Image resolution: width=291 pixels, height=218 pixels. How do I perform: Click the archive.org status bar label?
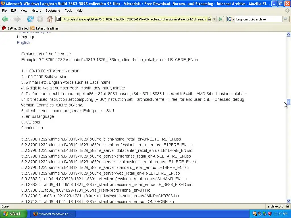point(276,206)
